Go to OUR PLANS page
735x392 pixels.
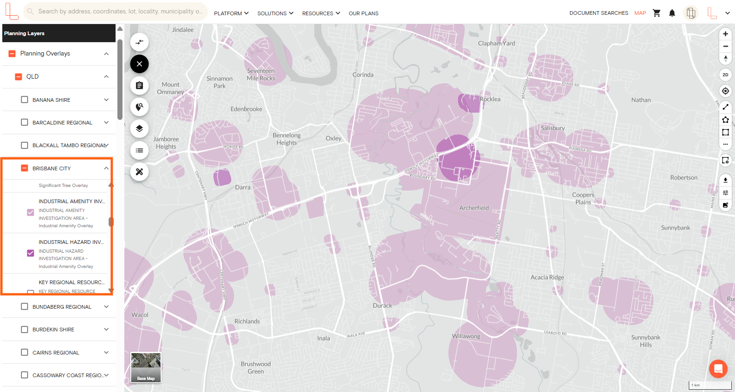[363, 13]
